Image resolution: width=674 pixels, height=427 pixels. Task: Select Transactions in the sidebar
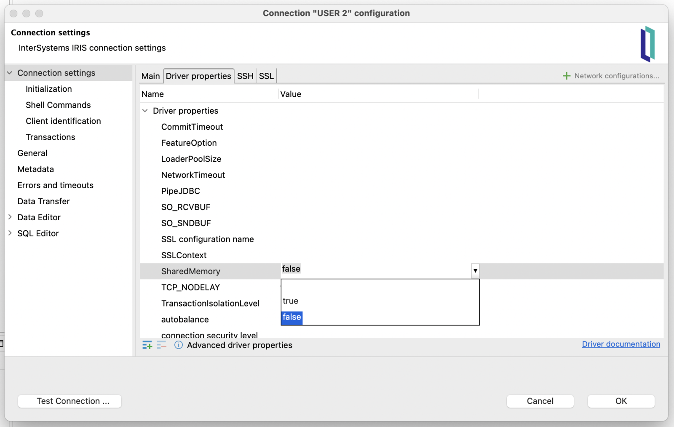pyautogui.click(x=51, y=137)
